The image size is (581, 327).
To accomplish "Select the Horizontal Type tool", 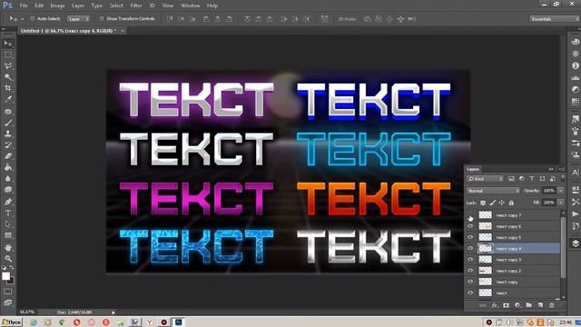I will click(x=8, y=213).
